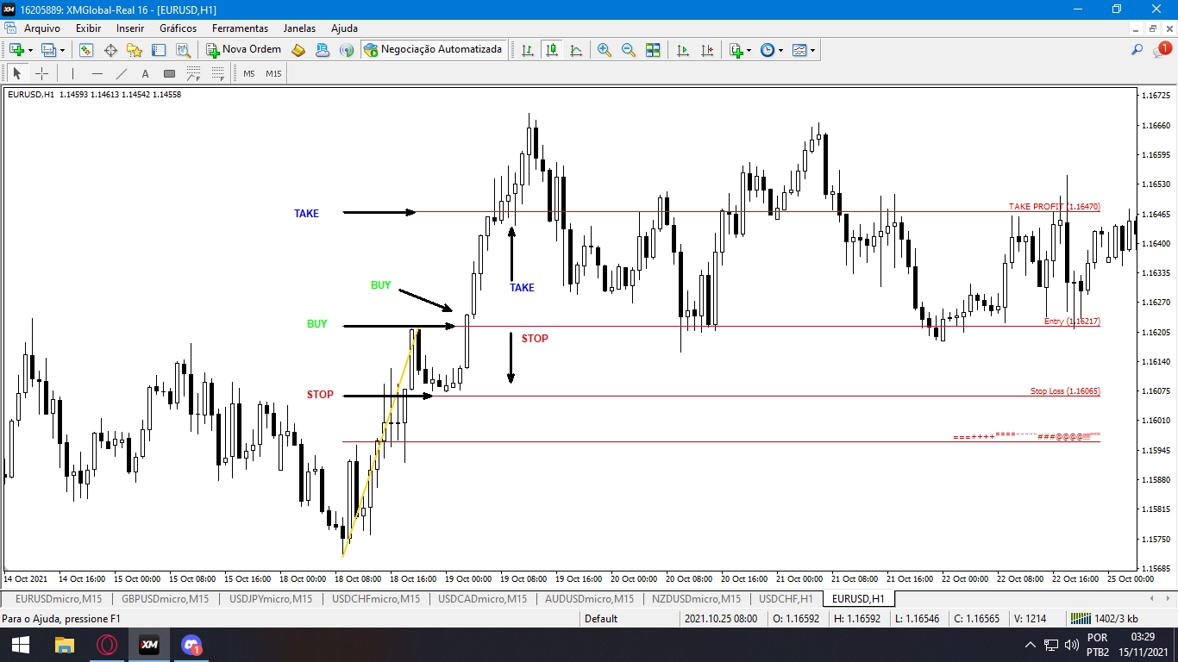Toggle candlestick chart mode
Image resolution: width=1178 pixels, height=662 pixels.
[x=552, y=50]
